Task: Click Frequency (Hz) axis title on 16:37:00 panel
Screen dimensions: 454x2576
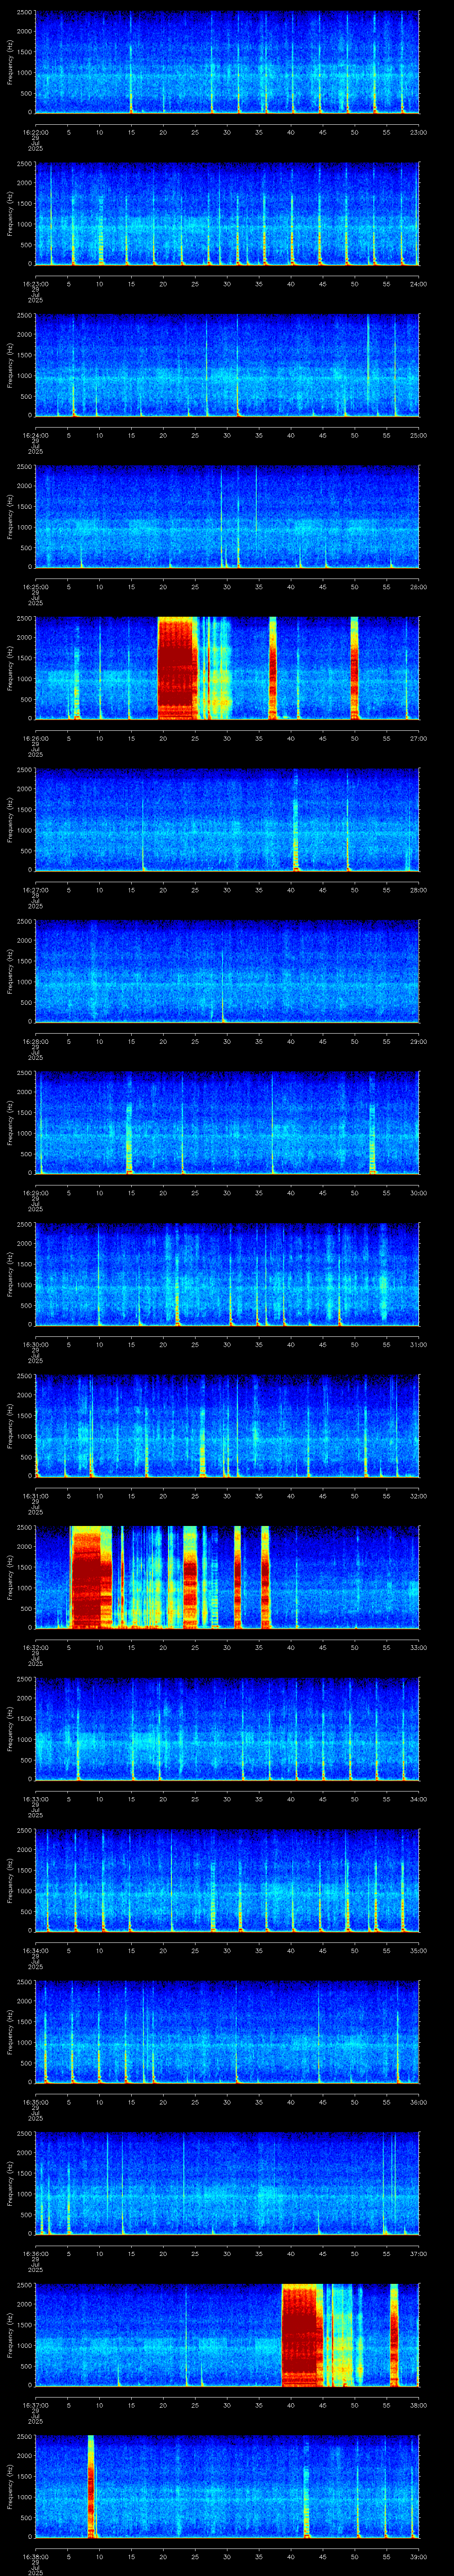Action: [x=10, y=2334]
